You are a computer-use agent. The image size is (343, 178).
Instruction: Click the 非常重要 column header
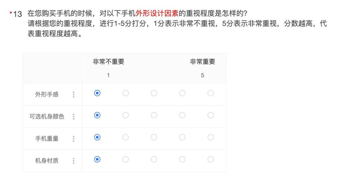pos(202,62)
